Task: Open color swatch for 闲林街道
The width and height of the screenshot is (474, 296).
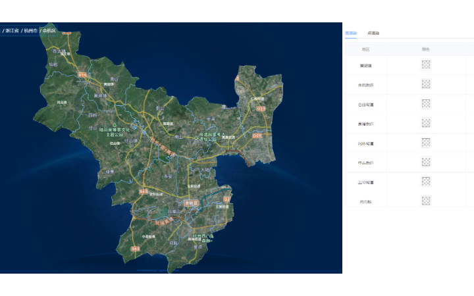Action: [426, 143]
